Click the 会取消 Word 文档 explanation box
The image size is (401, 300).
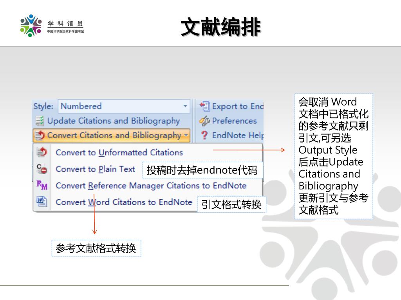pos(334,156)
